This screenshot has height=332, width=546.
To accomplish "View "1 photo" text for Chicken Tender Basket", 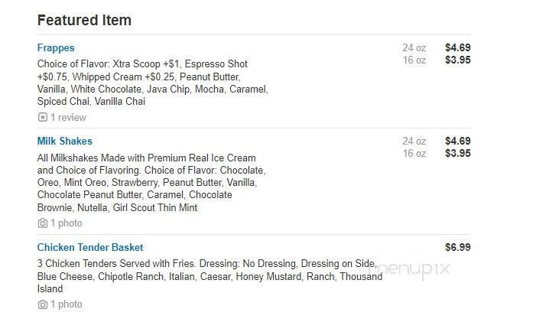I will pyautogui.click(x=66, y=304).
